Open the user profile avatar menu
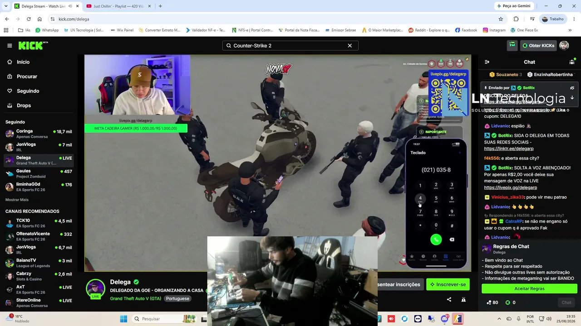 564,46
